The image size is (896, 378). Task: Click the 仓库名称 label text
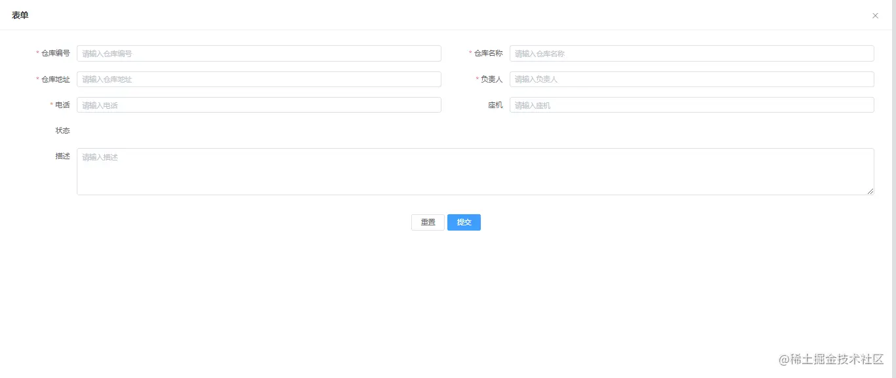coord(488,53)
